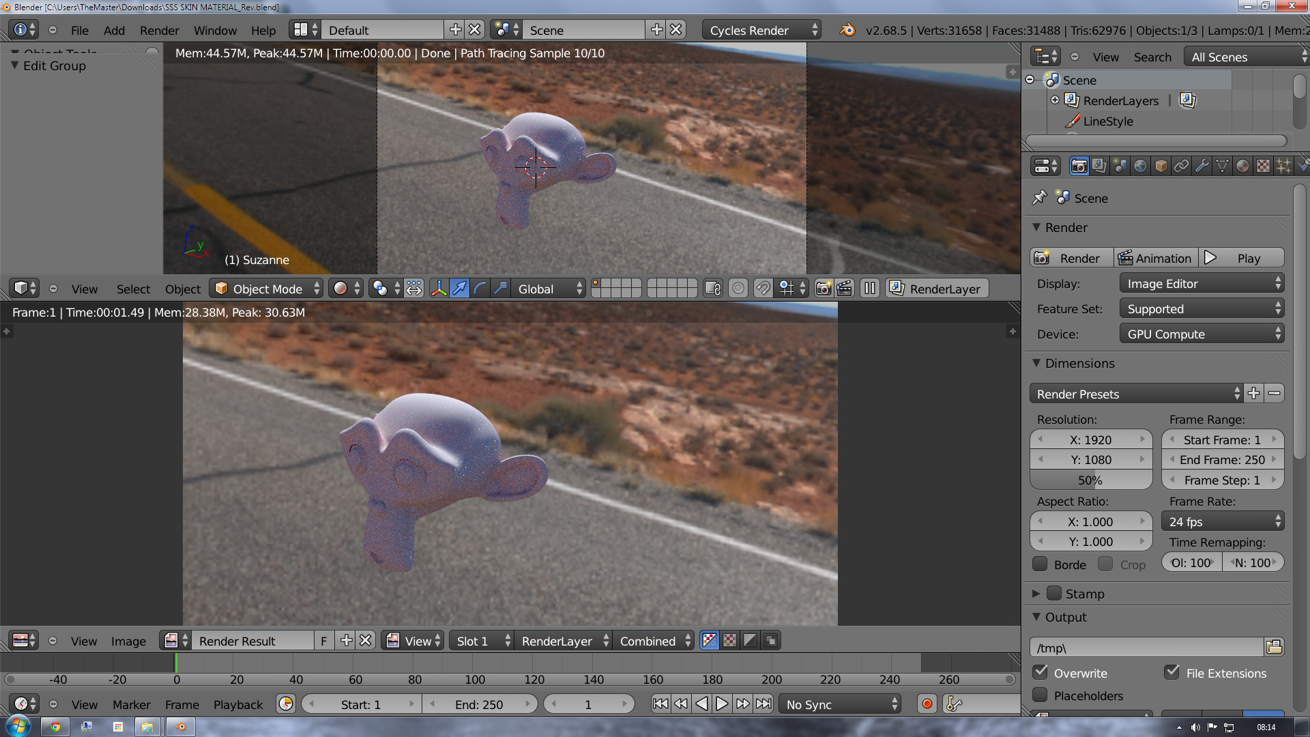
Task: Play the timeline animation forward
Action: 722,704
